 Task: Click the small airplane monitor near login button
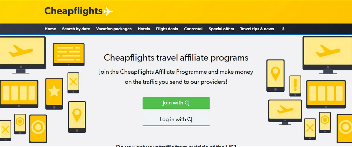pos(285,112)
